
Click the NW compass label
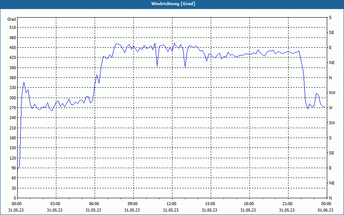point(332,93)
